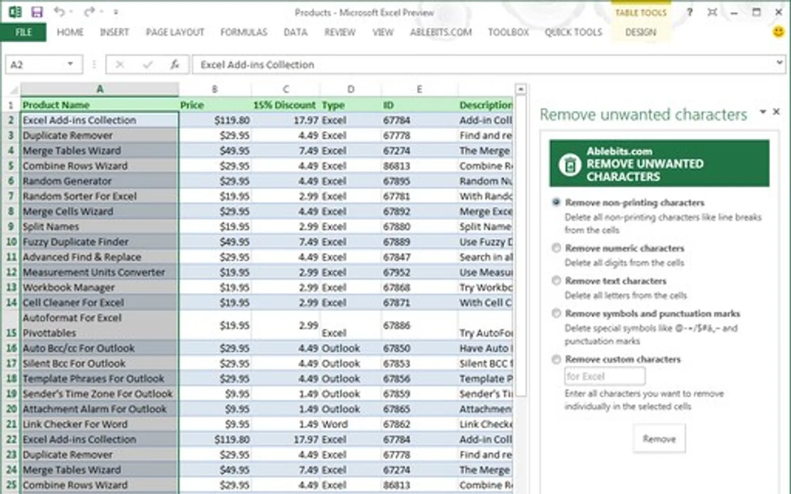Open the task pane options menu arrow
The height and width of the screenshot is (494, 791).
pos(763,112)
